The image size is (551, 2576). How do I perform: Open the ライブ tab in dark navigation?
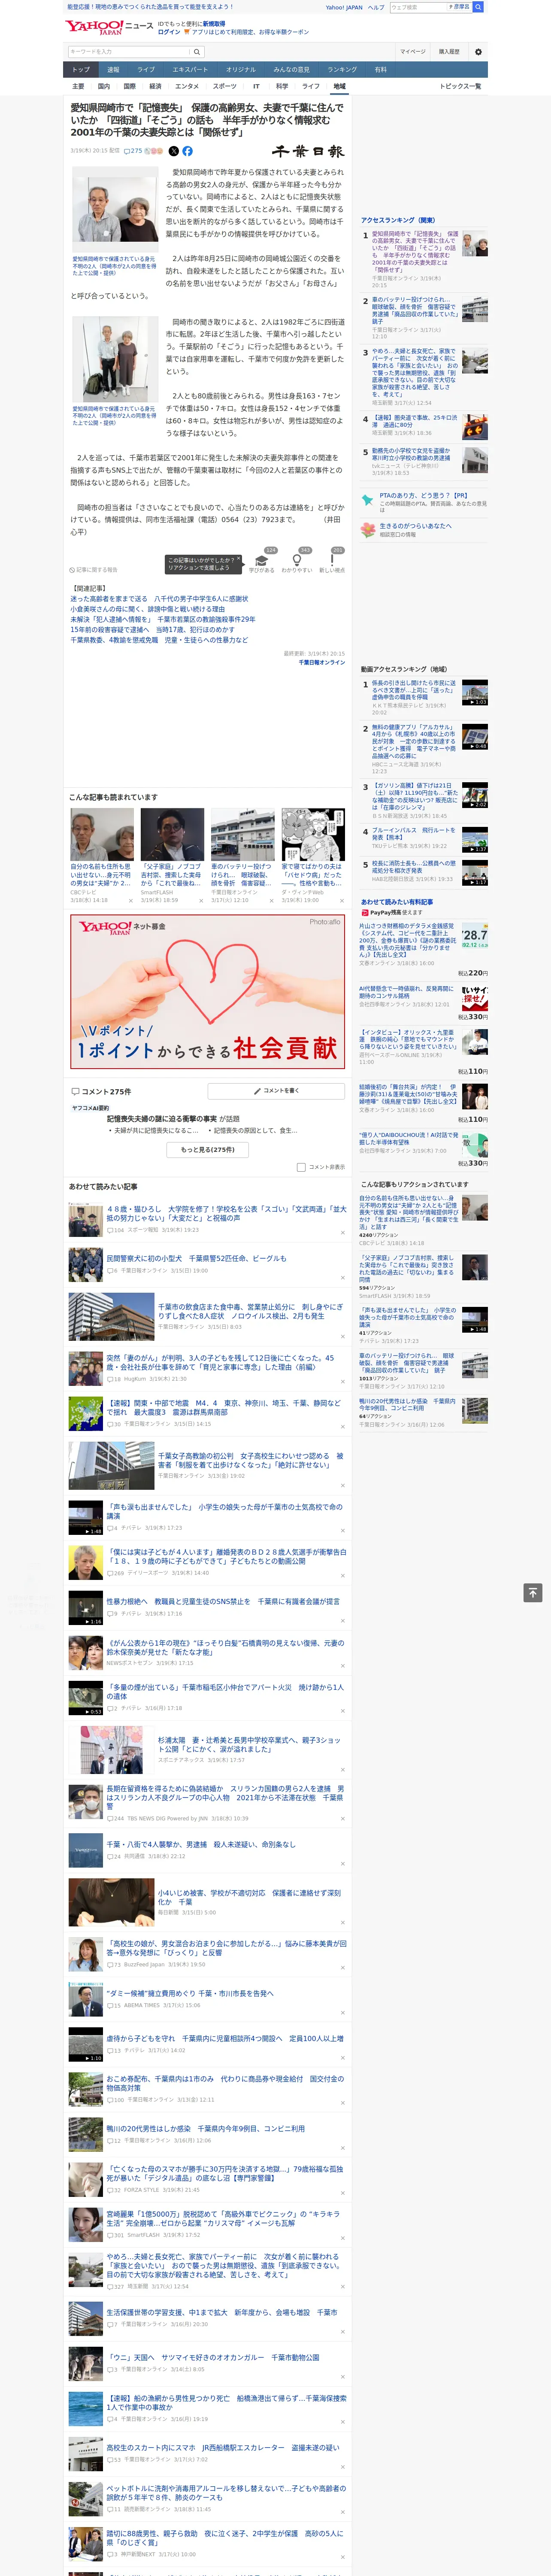(146, 70)
